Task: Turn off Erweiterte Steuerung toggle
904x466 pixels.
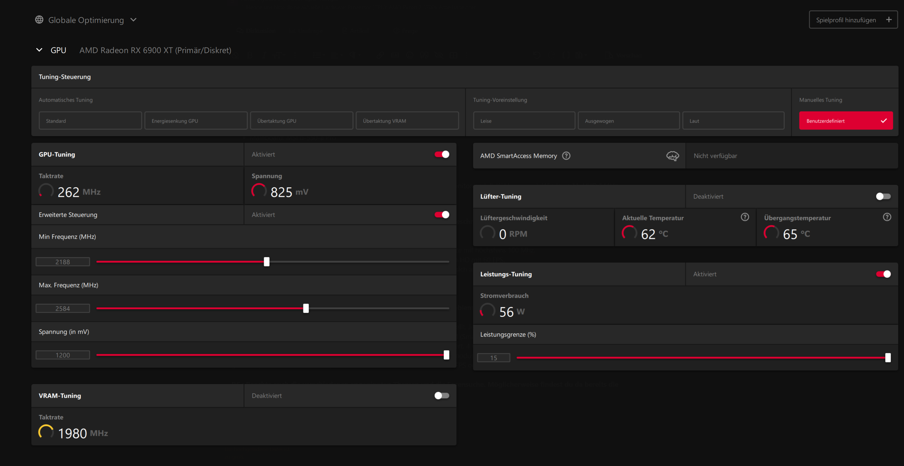Action: coord(441,215)
